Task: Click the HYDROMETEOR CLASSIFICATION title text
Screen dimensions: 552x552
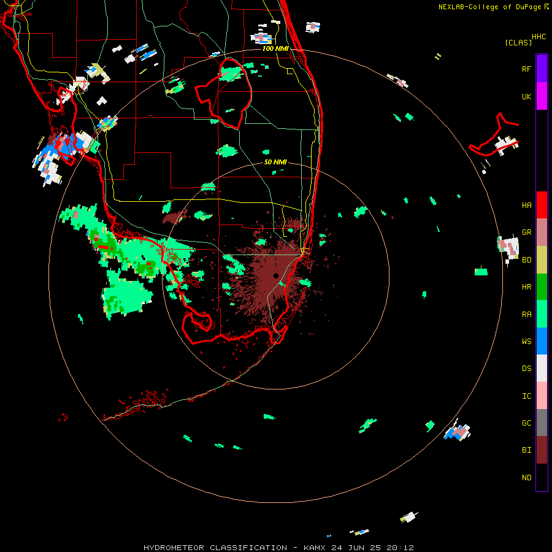Action: click(215, 548)
